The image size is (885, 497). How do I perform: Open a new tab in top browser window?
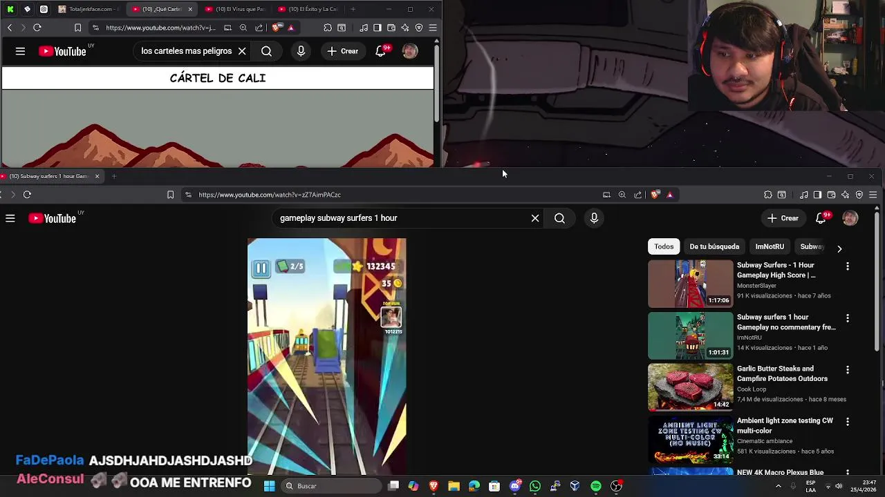click(x=353, y=9)
